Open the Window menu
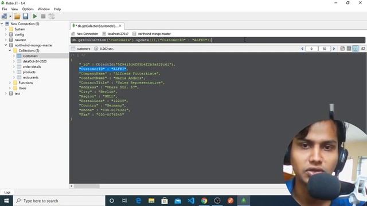367x206 pixels. coord(44,9)
